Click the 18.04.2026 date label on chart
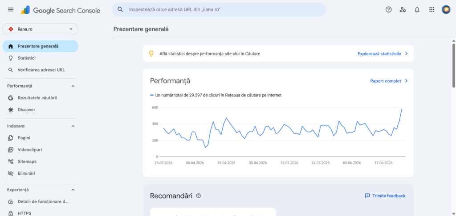The height and width of the screenshot is (216, 456). (226, 163)
